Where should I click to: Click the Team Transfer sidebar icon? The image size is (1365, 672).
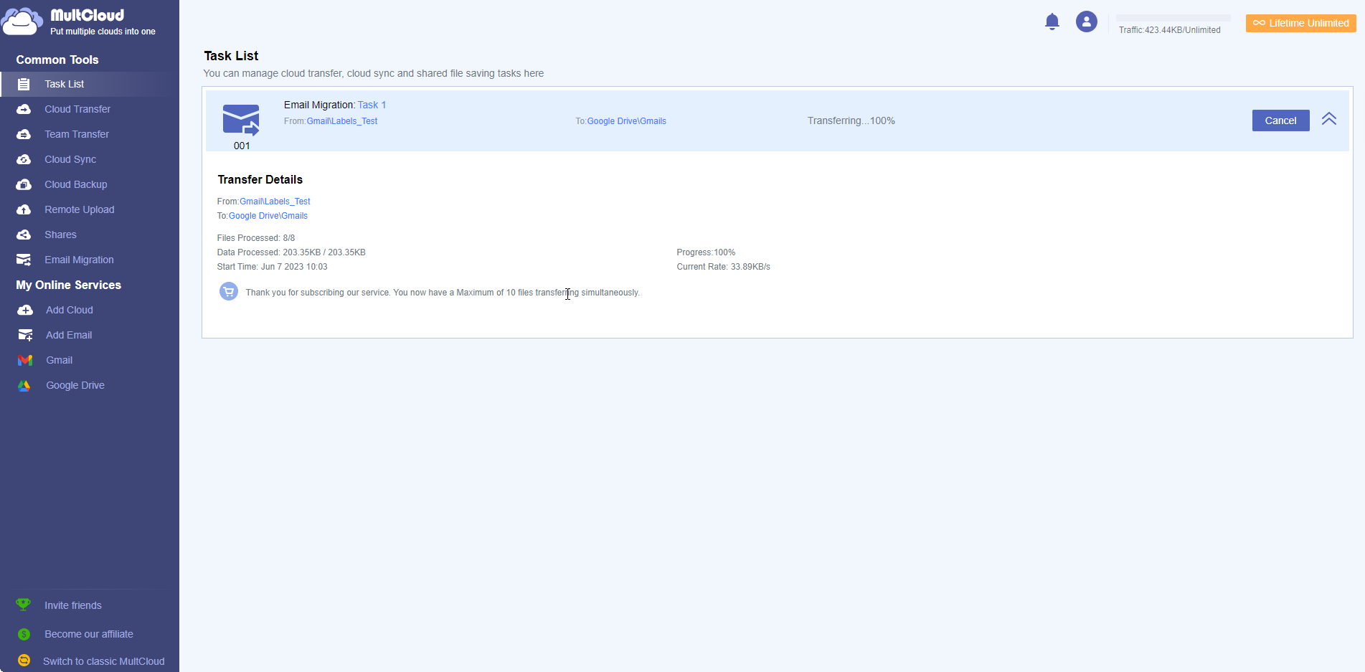[24, 134]
